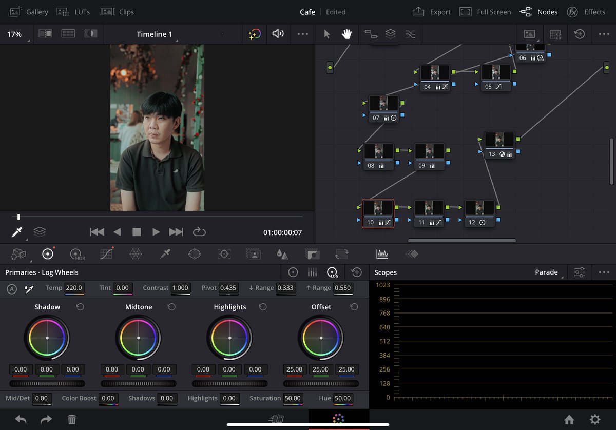This screenshot has width=616, height=430.
Task: Toggle the split screen viewer mode
Action: coord(68,34)
